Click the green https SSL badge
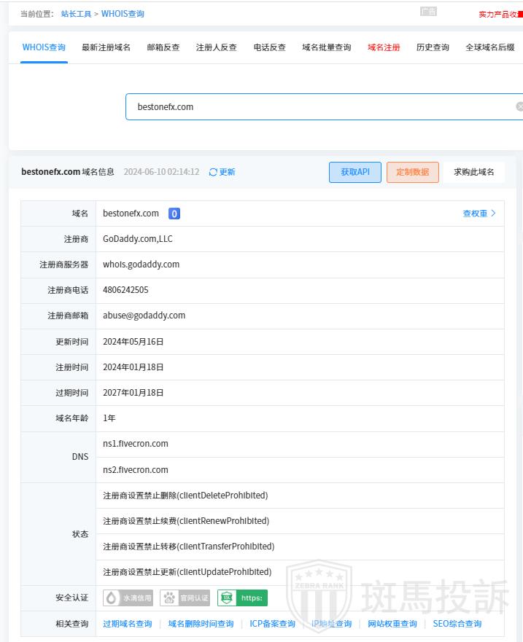 pos(242,598)
